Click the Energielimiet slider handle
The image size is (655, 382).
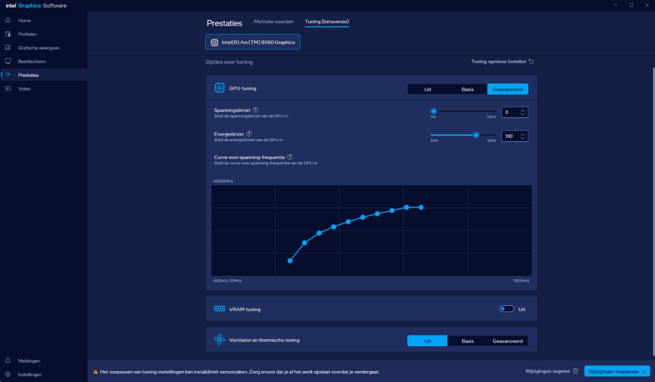point(476,135)
